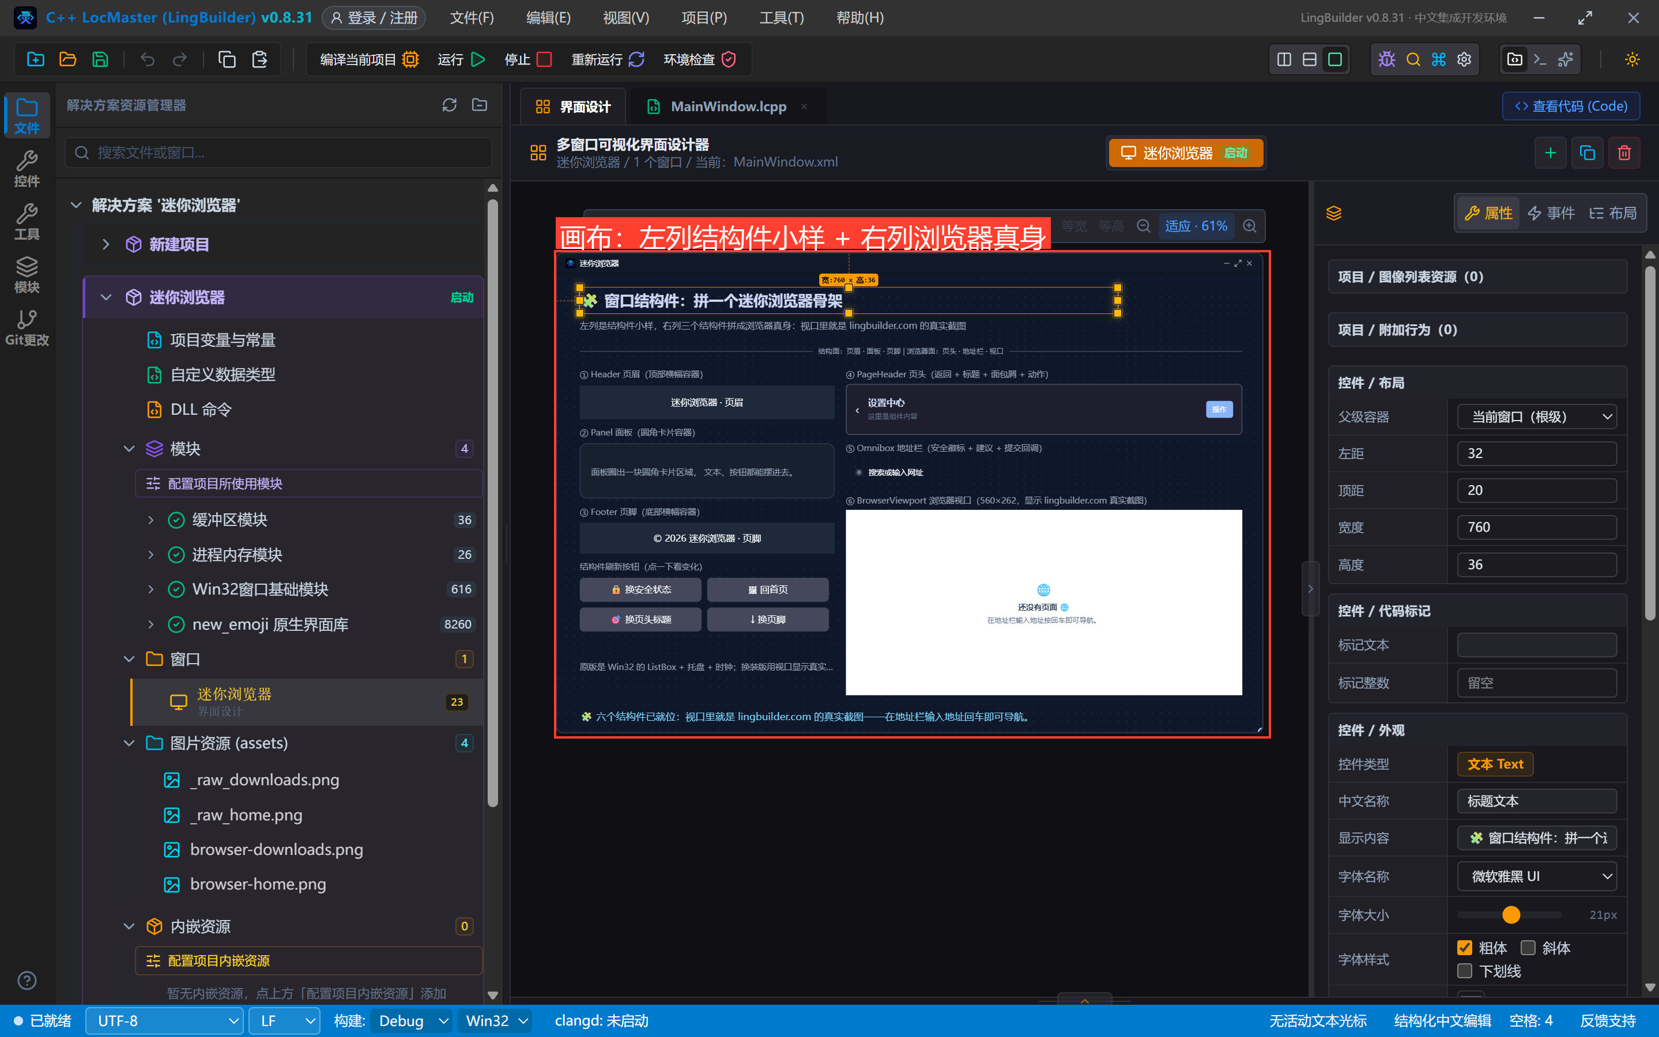Click the green add window plus icon

click(1550, 152)
